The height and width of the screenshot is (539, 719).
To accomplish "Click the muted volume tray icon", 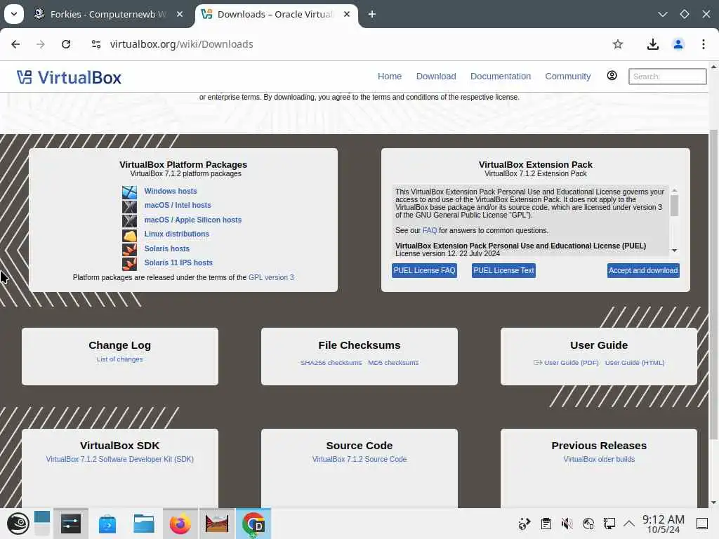I will coord(567,524).
